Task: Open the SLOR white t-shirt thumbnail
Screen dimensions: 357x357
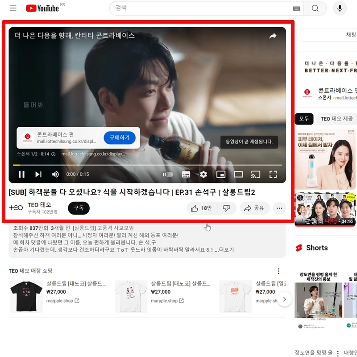Action: click(x=235, y=296)
